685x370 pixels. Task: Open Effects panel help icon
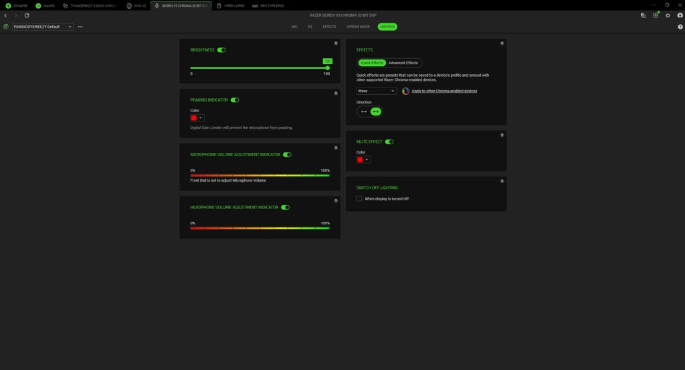502,43
